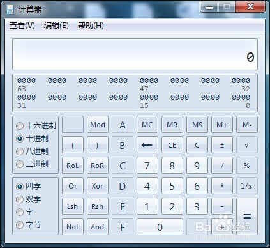Choose the Word (字) radio option
This screenshot has height=248, width=270.
25,212
